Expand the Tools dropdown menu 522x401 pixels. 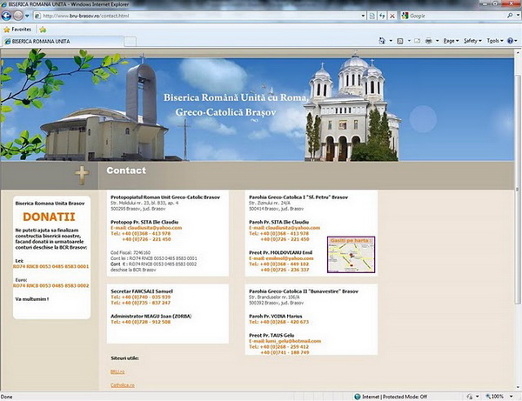pyautogui.click(x=494, y=41)
